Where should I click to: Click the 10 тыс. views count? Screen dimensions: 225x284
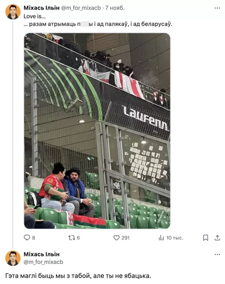[175, 238]
